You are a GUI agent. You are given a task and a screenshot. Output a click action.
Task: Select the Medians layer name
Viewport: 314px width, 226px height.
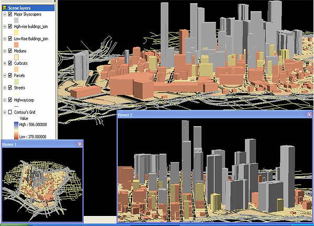[x=20, y=51]
